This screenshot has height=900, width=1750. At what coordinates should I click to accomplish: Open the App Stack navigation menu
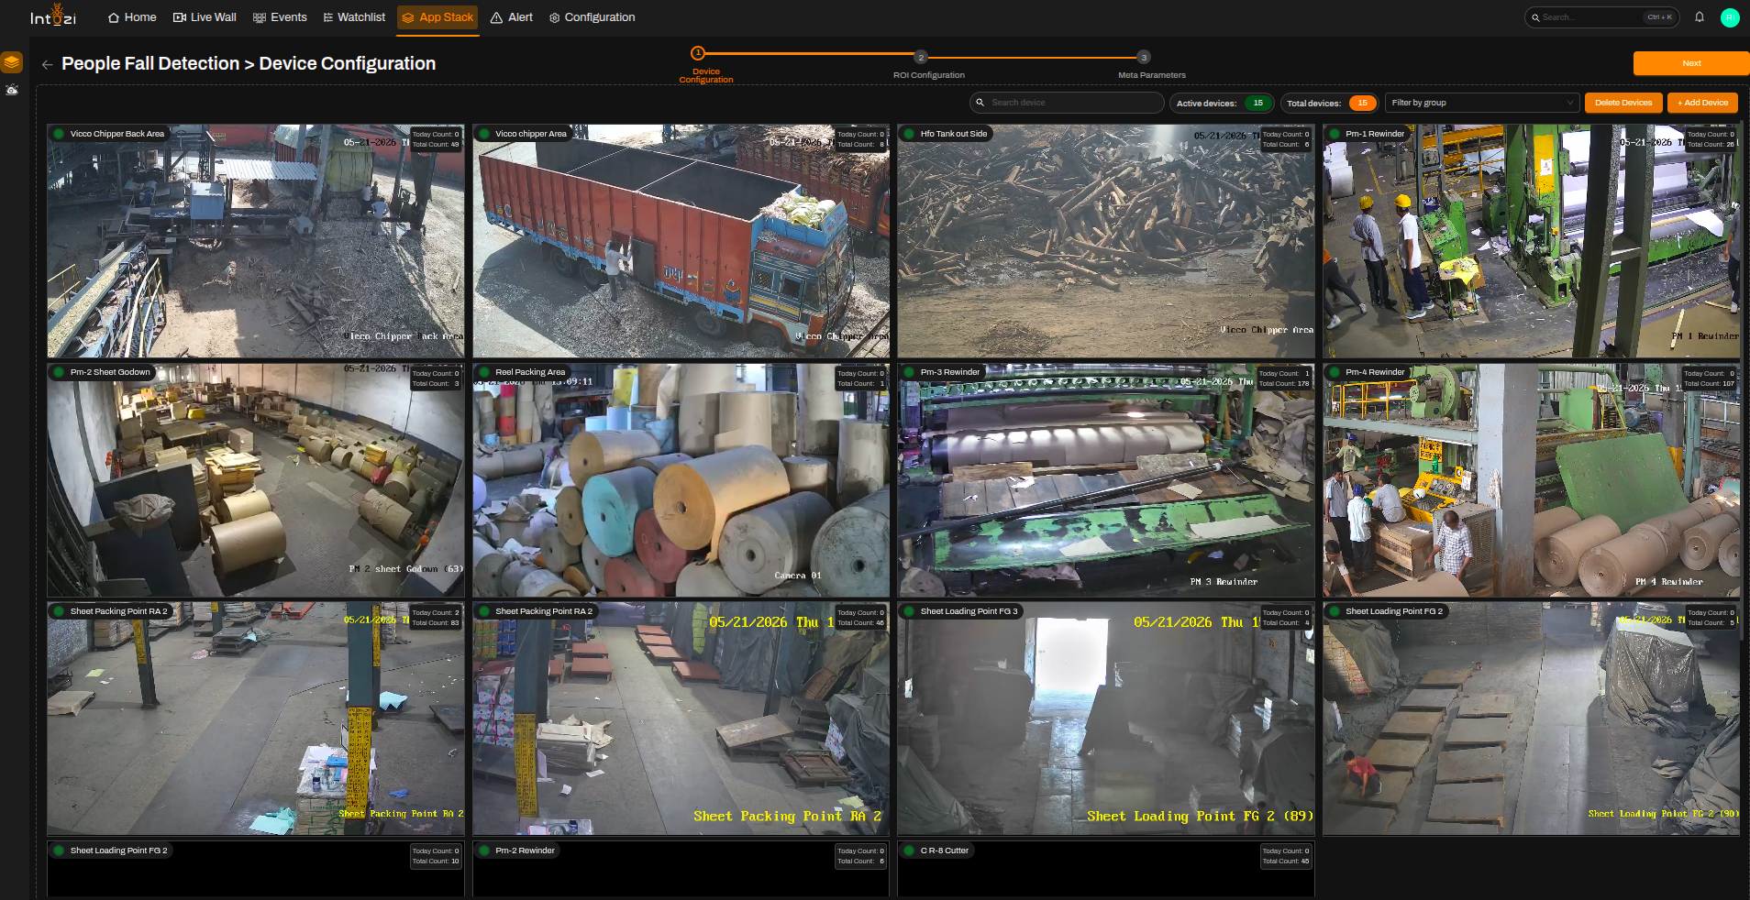click(x=437, y=17)
